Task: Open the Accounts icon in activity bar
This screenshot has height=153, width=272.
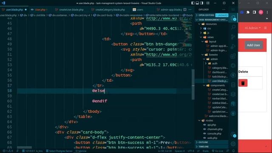Action: 233,134
